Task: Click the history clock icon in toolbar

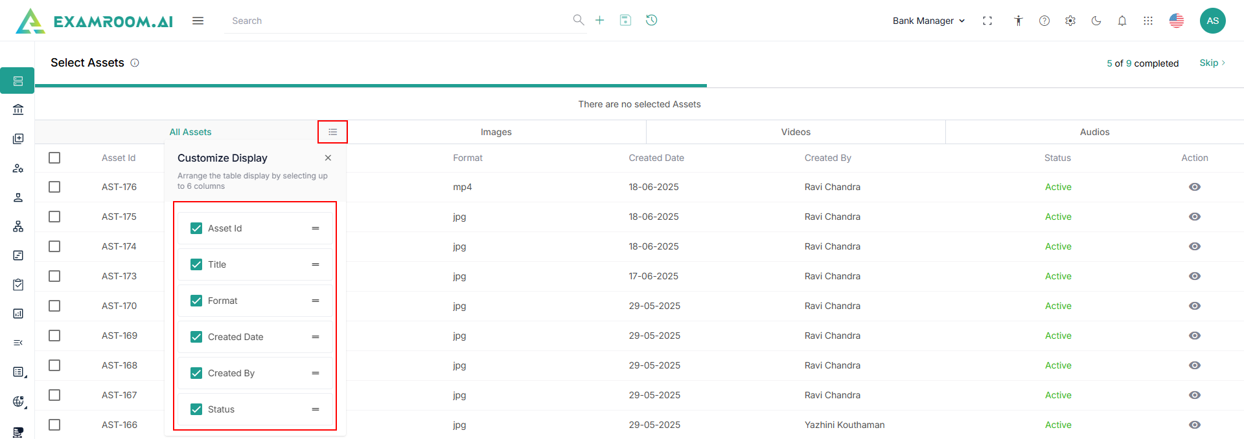Action: [651, 20]
